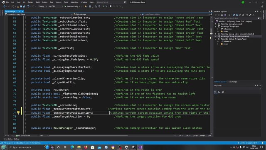Expand the Assembly-CSharp (unloaded) project

(216, 24)
